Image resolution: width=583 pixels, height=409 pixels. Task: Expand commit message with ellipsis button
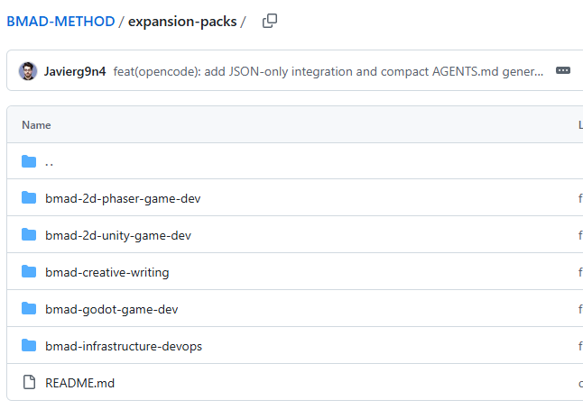point(563,71)
